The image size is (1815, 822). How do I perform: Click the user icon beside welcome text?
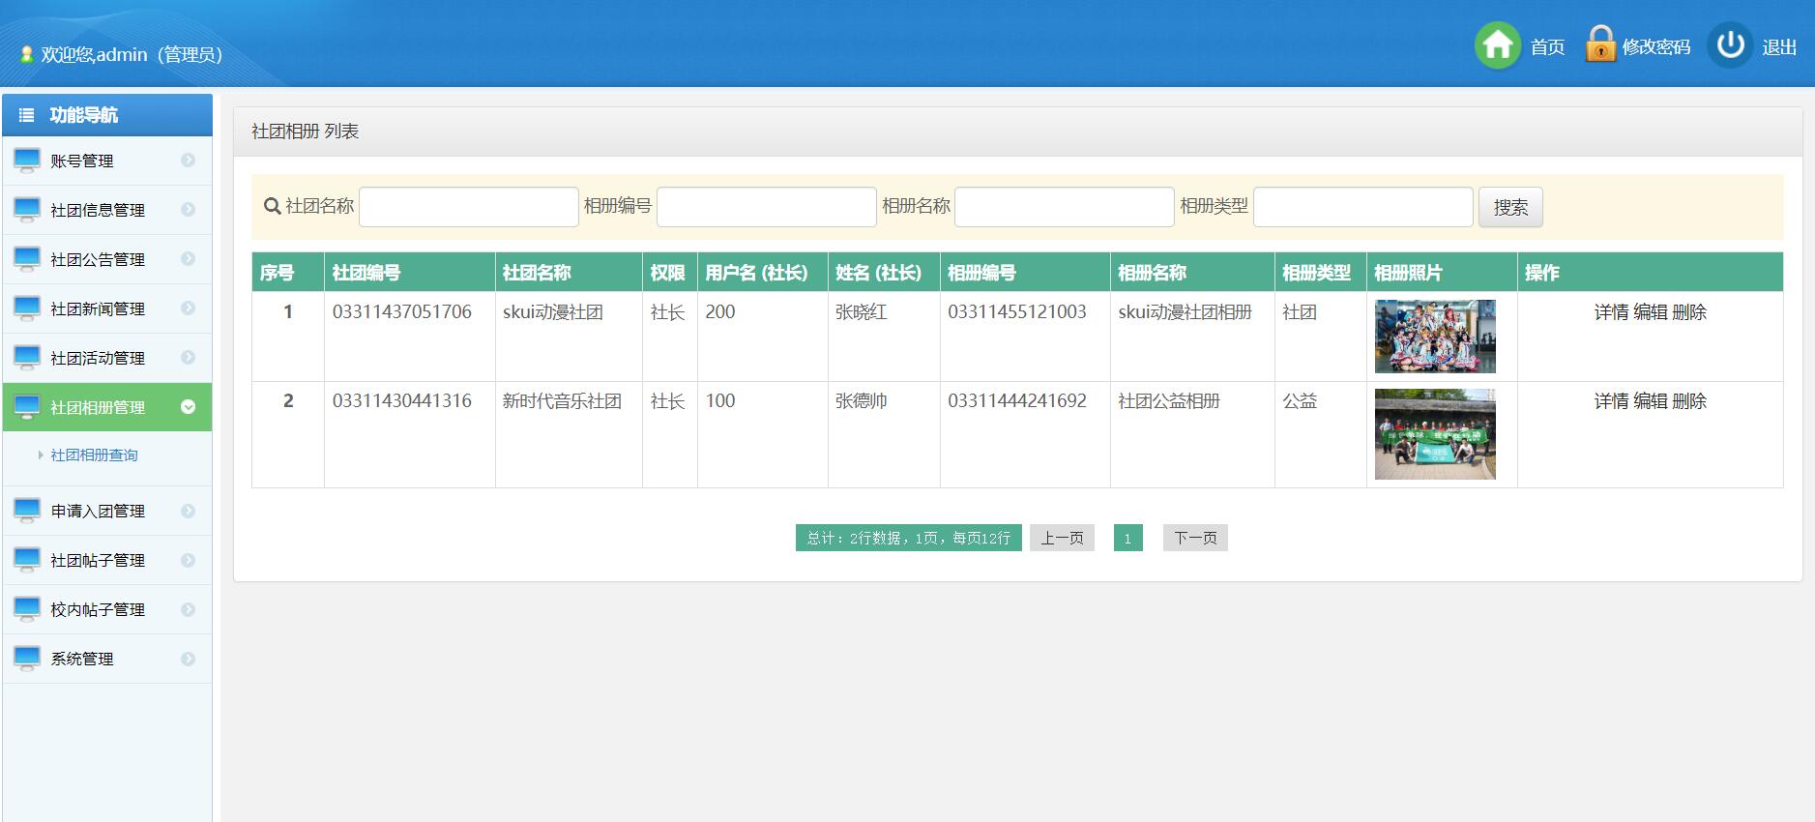click(x=27, y=55)
